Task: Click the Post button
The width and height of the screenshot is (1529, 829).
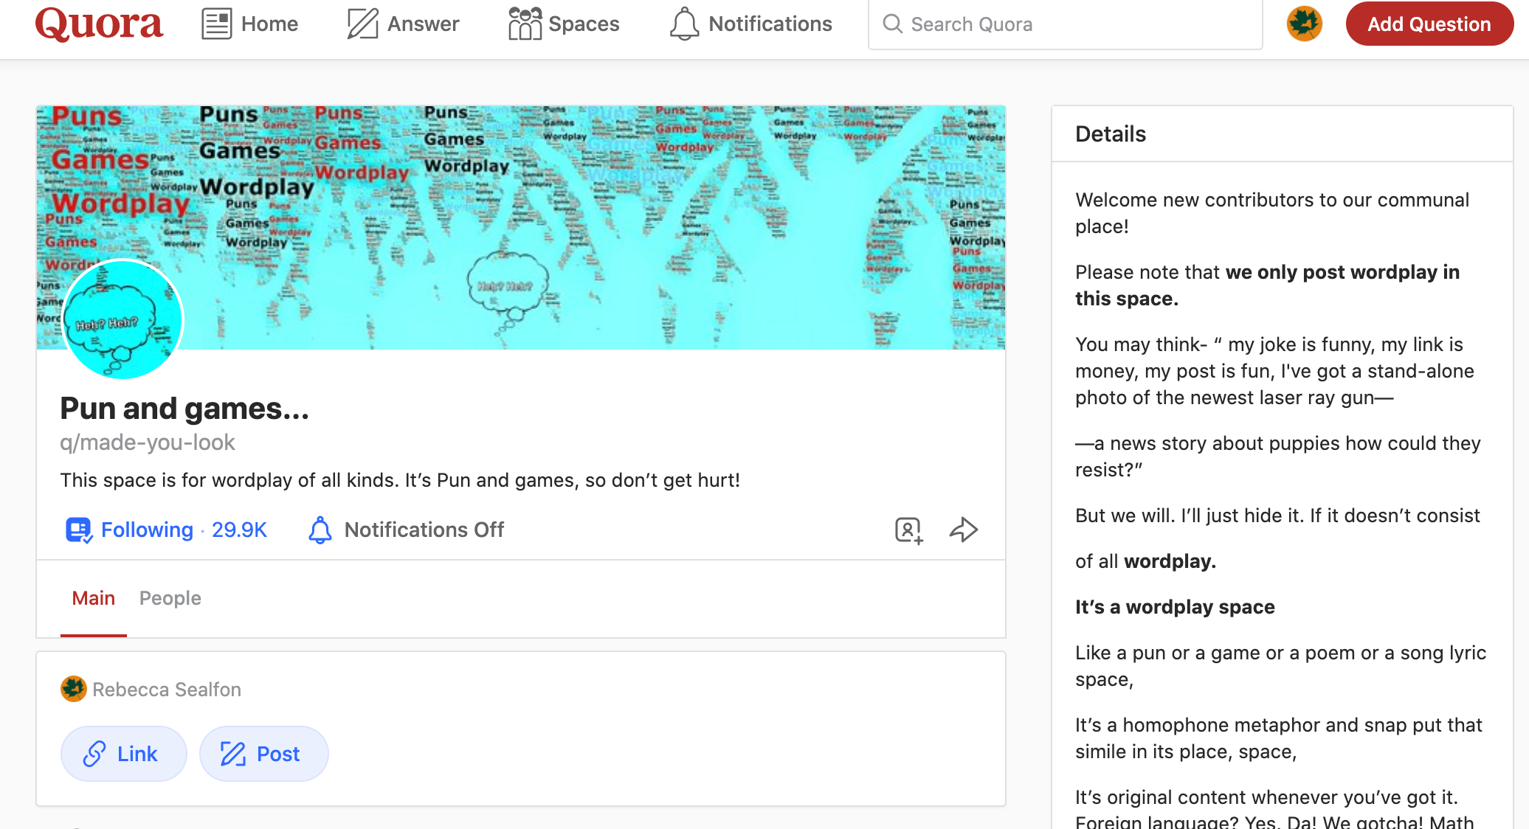Action: 263,754
